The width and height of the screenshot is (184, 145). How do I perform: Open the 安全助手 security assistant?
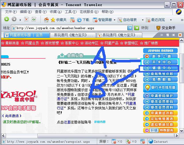pyautogui.click(x=166, y=28)
